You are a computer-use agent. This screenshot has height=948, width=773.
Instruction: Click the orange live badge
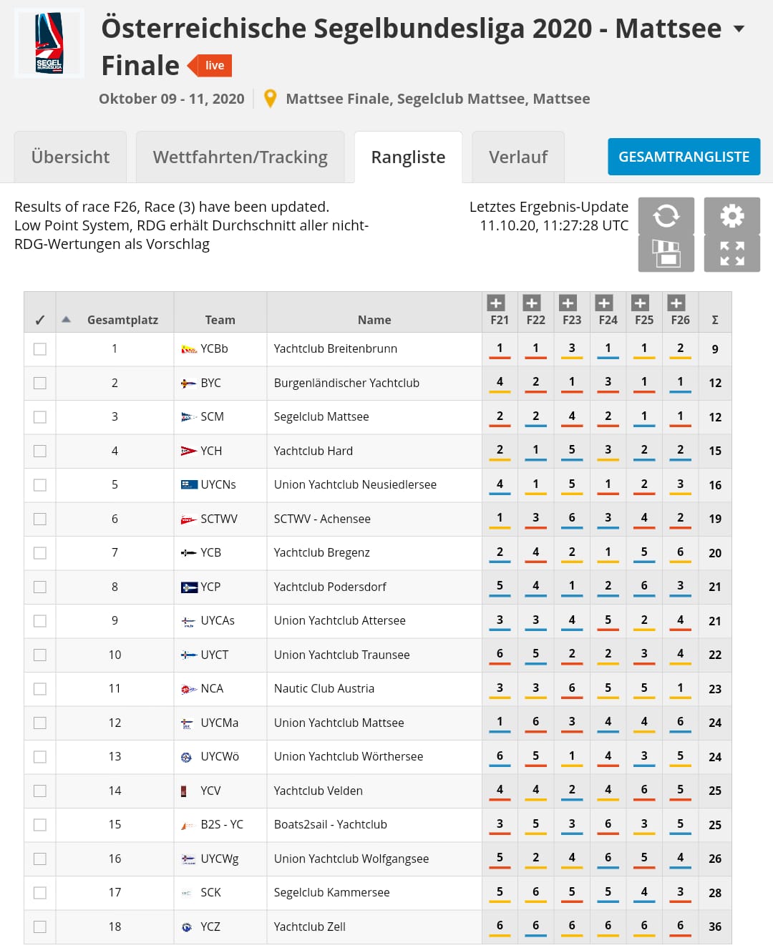click(x=210, y=66)
